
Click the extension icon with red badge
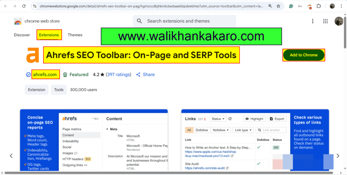click(310, 6)
